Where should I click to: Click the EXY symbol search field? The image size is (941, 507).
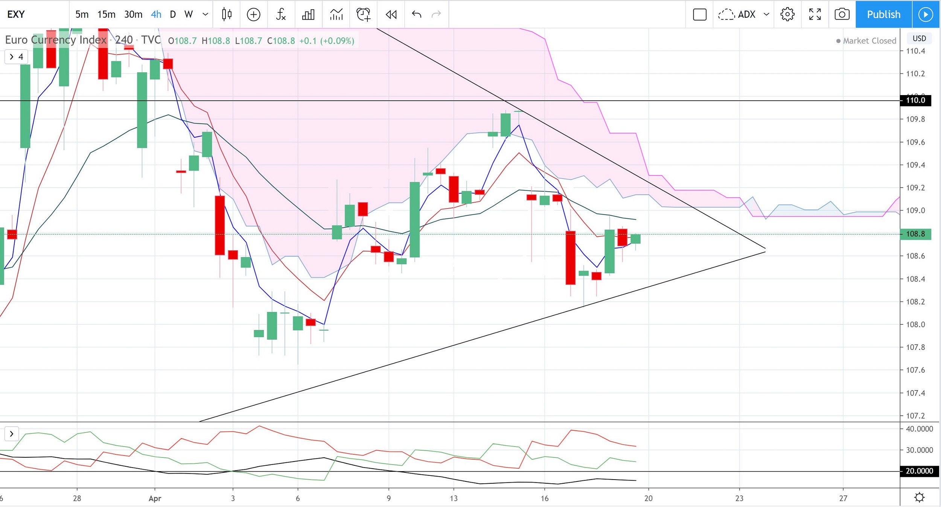point(35,14)
